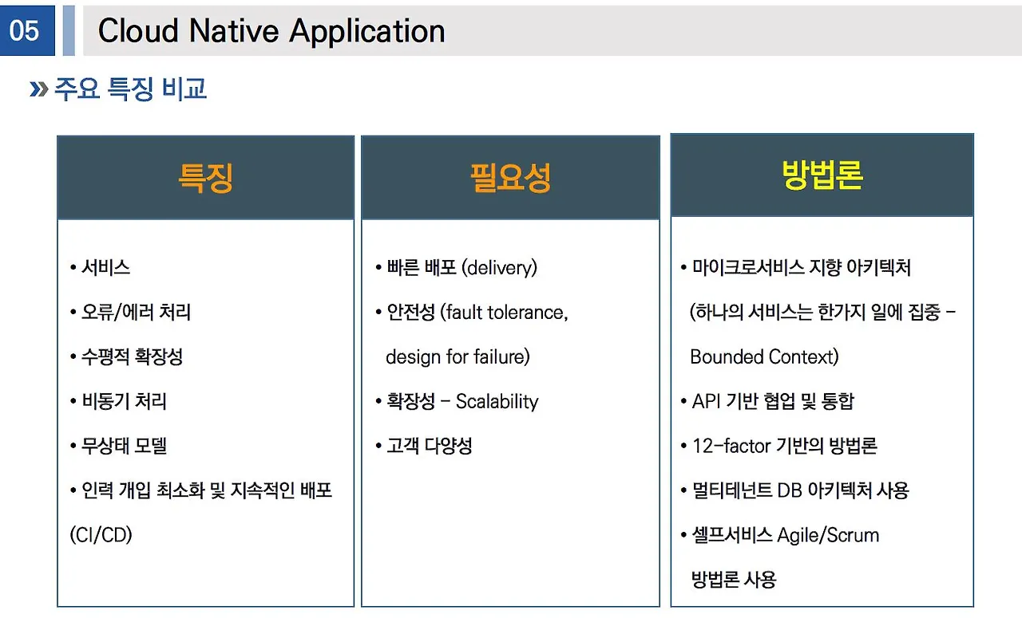This screenshot has width=1022, height=618.
Task: Click the 비동기 처리 bullet
Action: click(x=118, y=401)
